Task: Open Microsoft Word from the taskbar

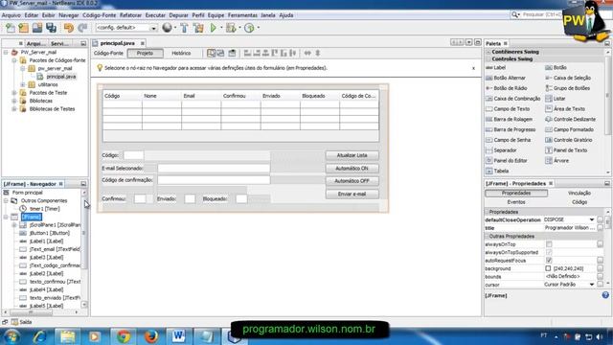Action: click(179, 336)
